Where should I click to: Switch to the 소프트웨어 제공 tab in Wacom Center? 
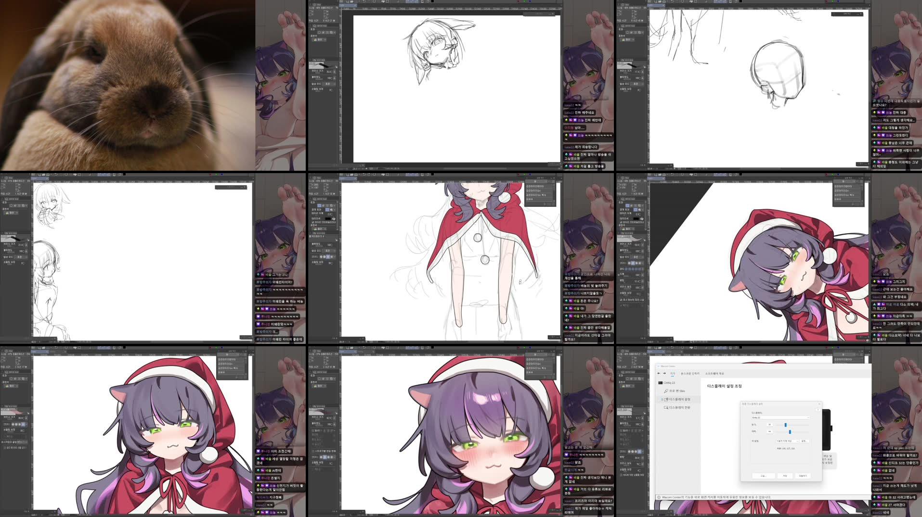pos(714,374)
